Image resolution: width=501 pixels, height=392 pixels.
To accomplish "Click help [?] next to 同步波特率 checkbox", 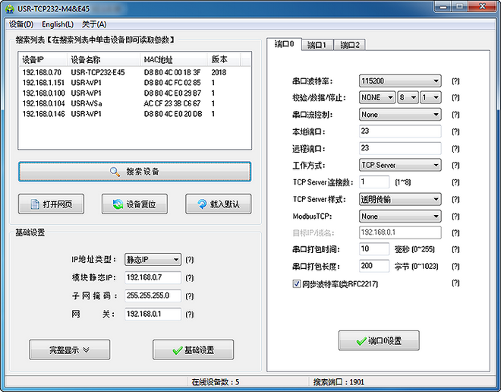I will coord(455,283).
